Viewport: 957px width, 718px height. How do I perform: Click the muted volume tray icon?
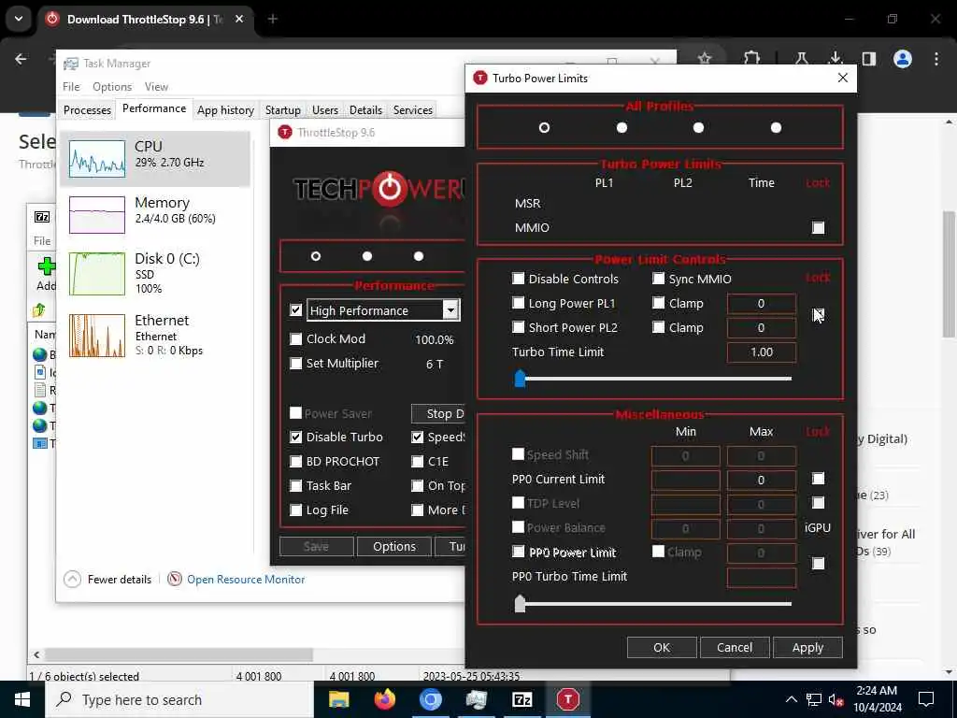[836, 700]
